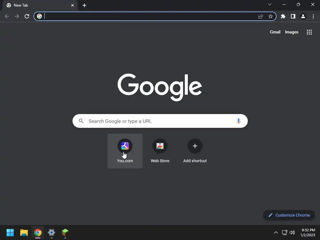Screen dimensions: 320x240
Task: Open the Gmail link
Action: click(x=275, y=32)
